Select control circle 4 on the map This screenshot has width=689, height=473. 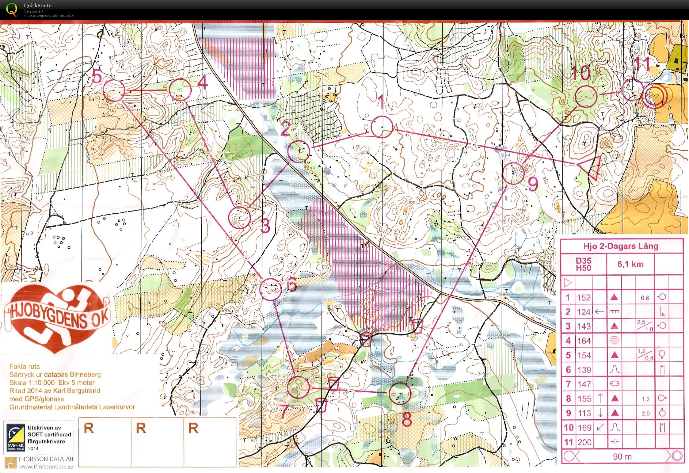tap(180, 90)
